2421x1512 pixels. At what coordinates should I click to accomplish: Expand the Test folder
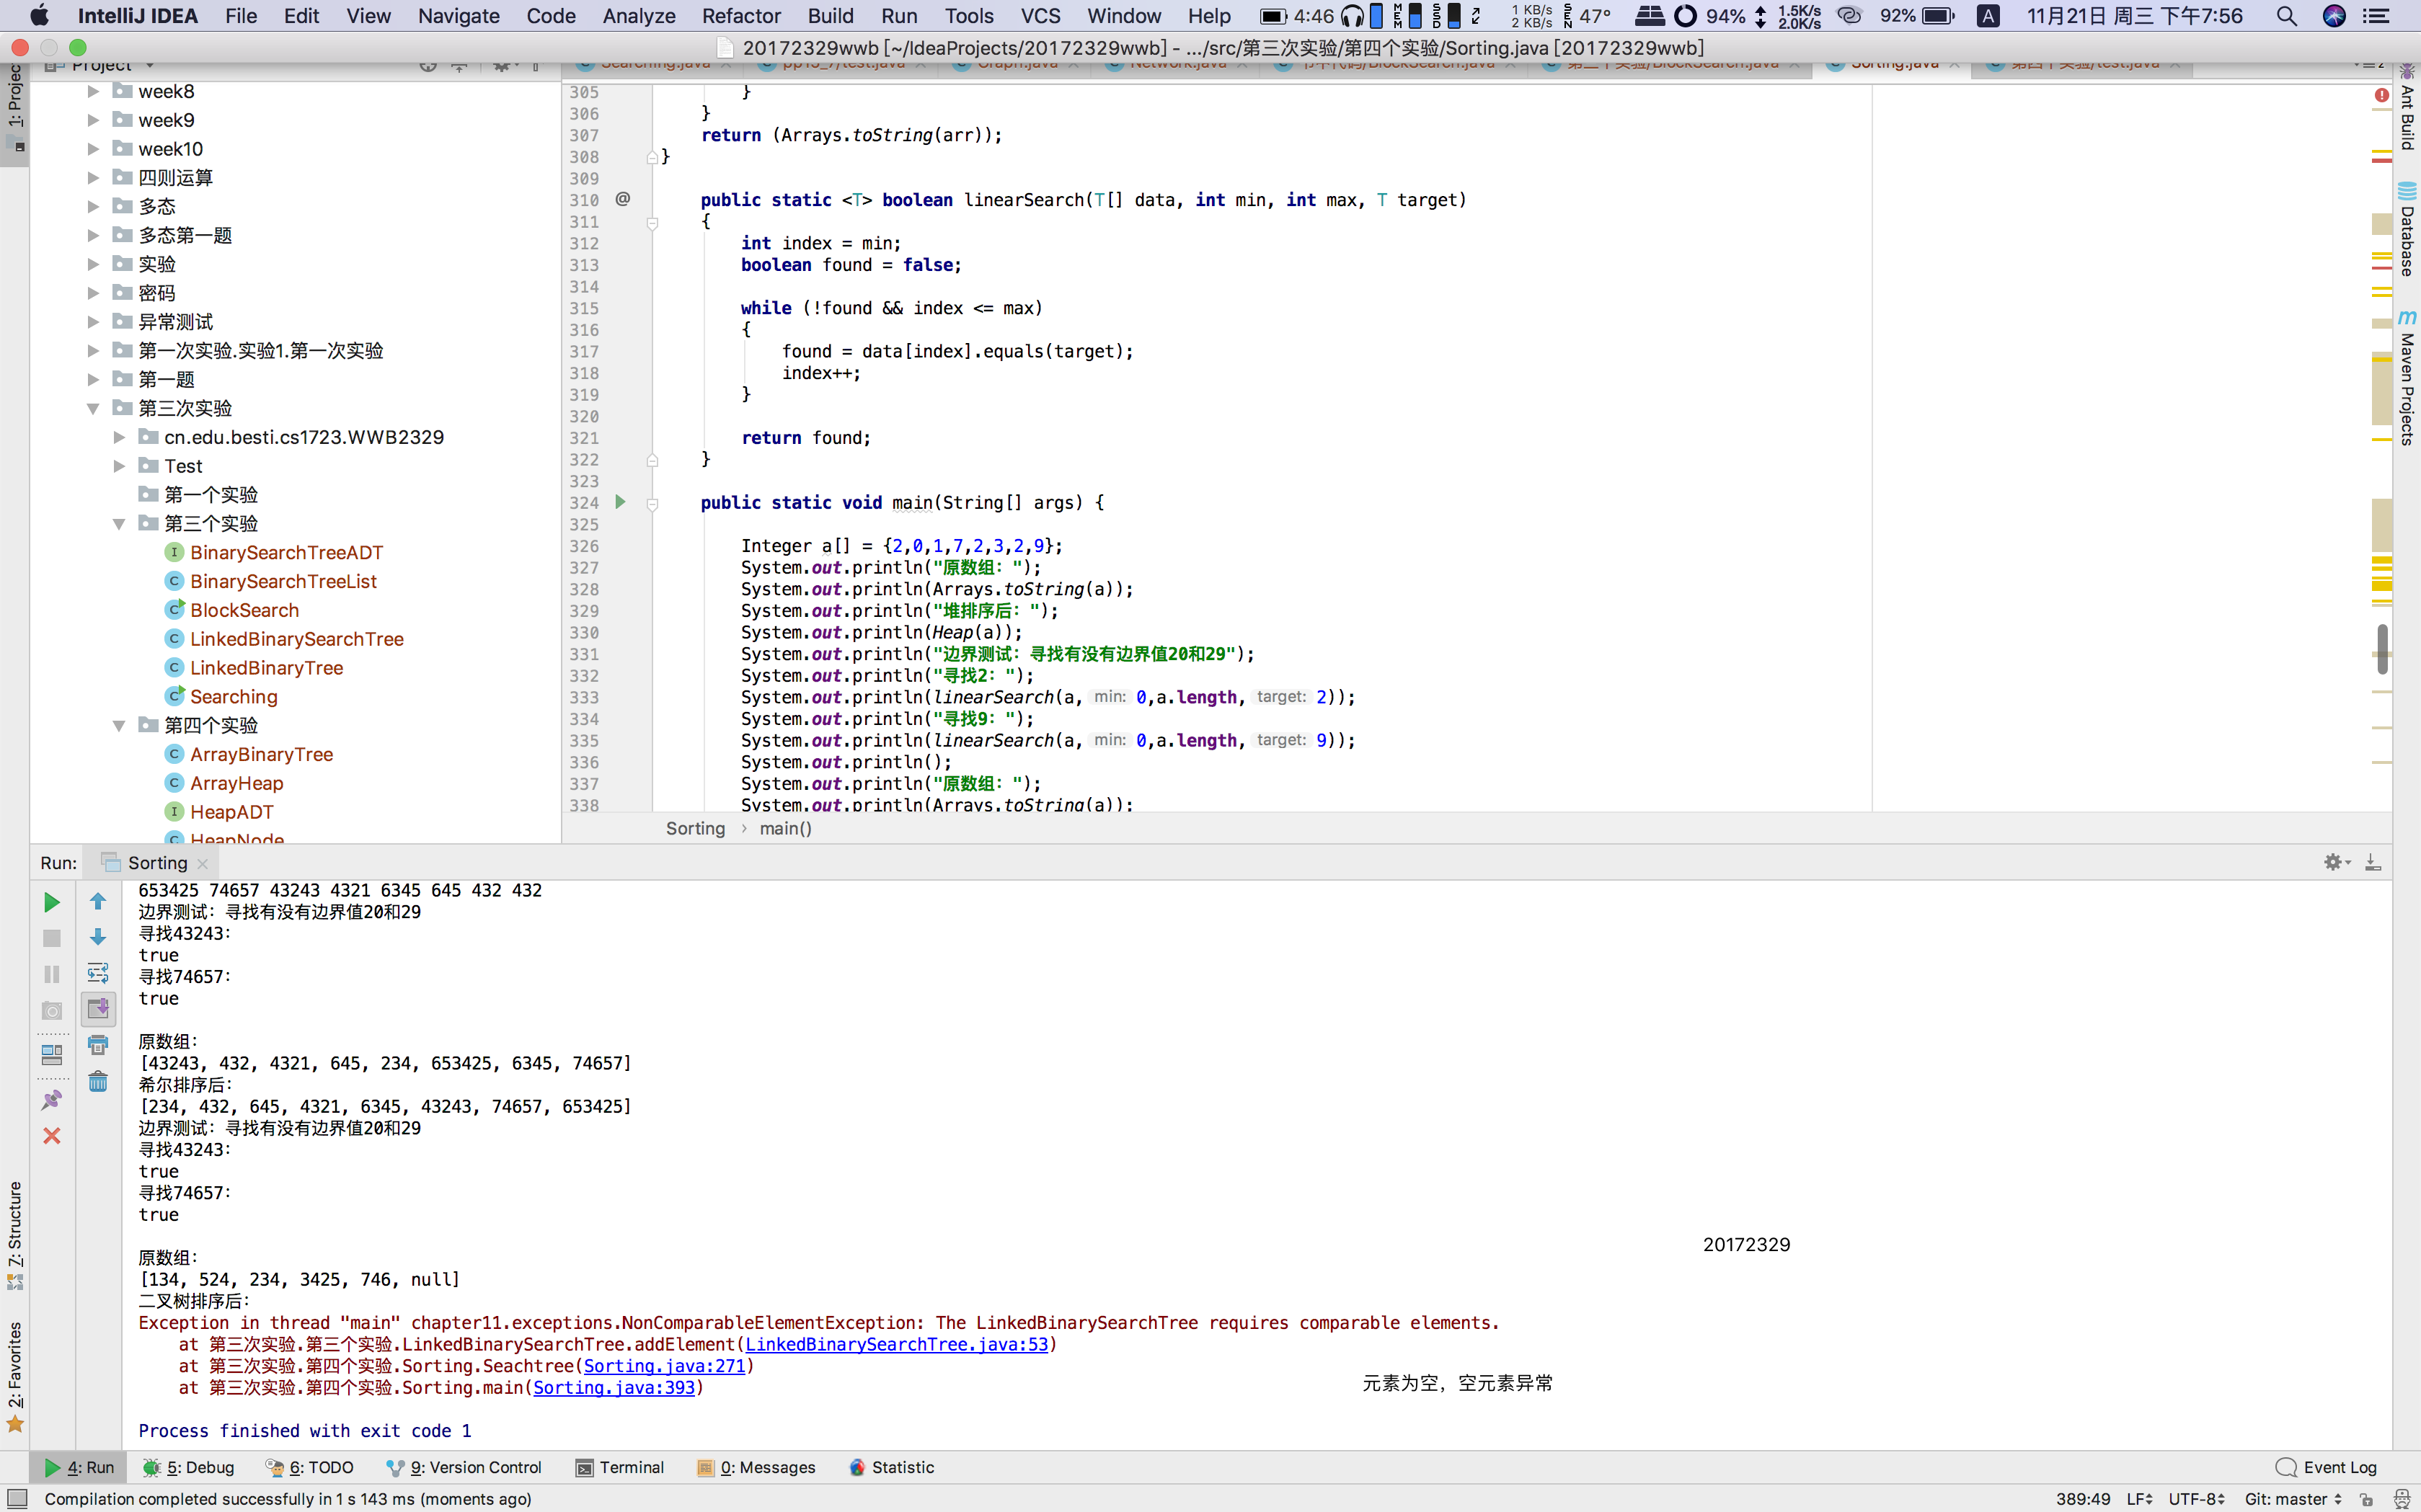119,466
